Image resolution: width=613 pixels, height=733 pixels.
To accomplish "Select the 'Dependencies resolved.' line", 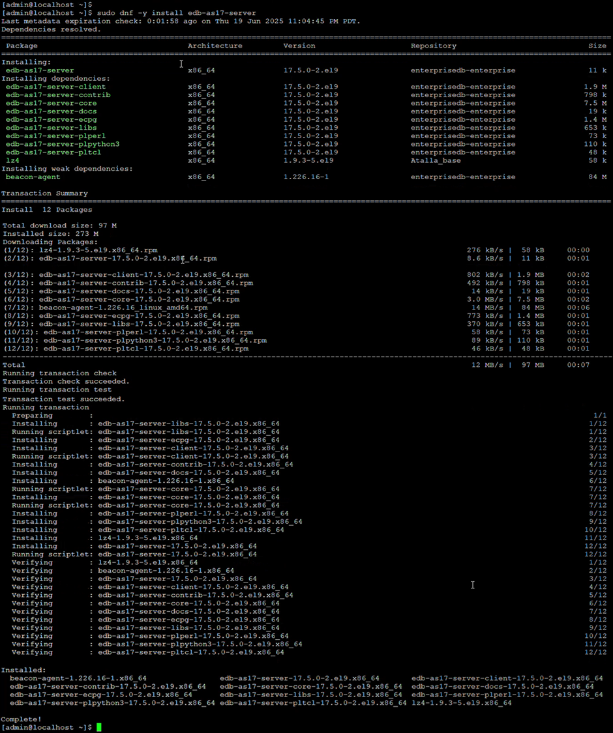I will pyautogui.click(x=51, y=29).
